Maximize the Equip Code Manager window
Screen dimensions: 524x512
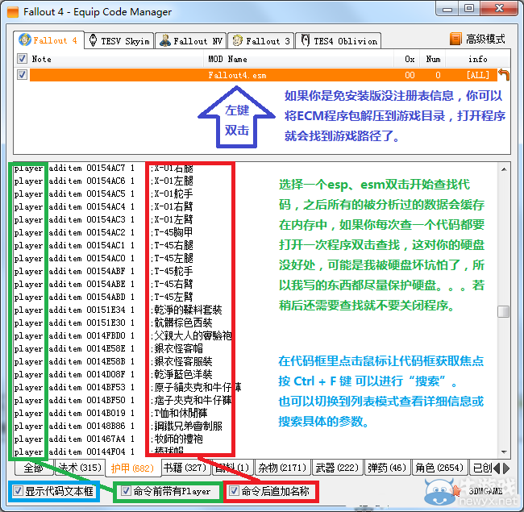(469, 8)
